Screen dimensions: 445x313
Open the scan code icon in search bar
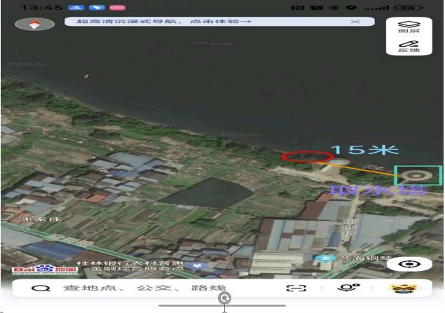(296, 288)
